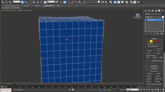Select Off preview selection radio
165x92 pixels.
146,57
